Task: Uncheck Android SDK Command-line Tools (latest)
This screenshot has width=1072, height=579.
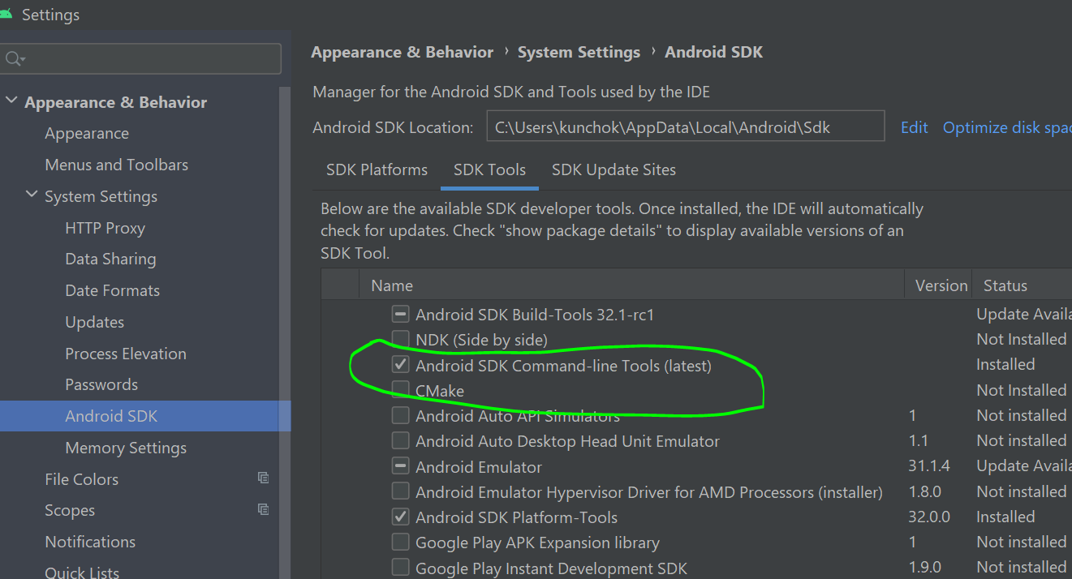Action: coord(400,365)
